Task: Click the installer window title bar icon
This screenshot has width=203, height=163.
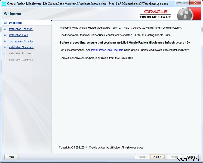Action: point(4,4)
